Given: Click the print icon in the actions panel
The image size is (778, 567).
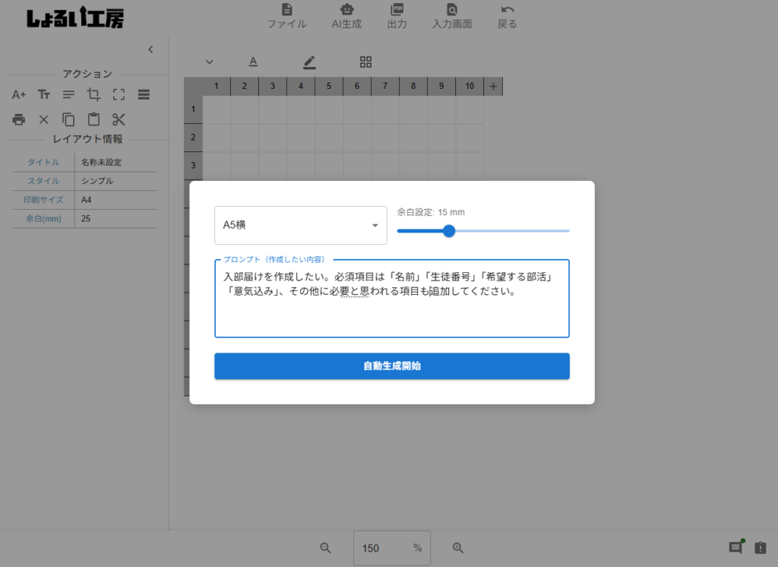Looking at the screenshot, I should click(x=19, y=119).
